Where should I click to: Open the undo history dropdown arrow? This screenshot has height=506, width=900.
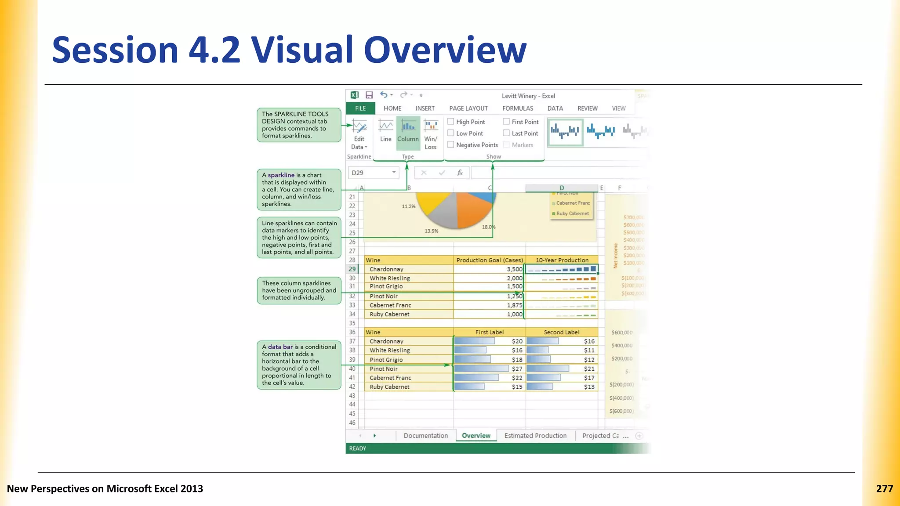click(x=392, y=95)
